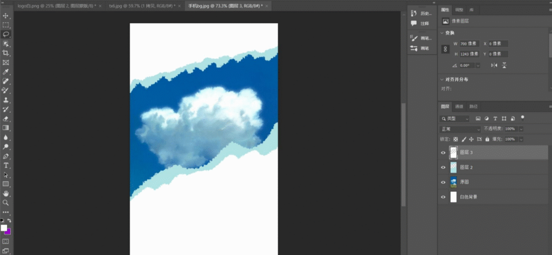Image resolution: width=552 pixels, height=255 pixels.
Task: Click the foreground color swatch
Action: point(4,228)
